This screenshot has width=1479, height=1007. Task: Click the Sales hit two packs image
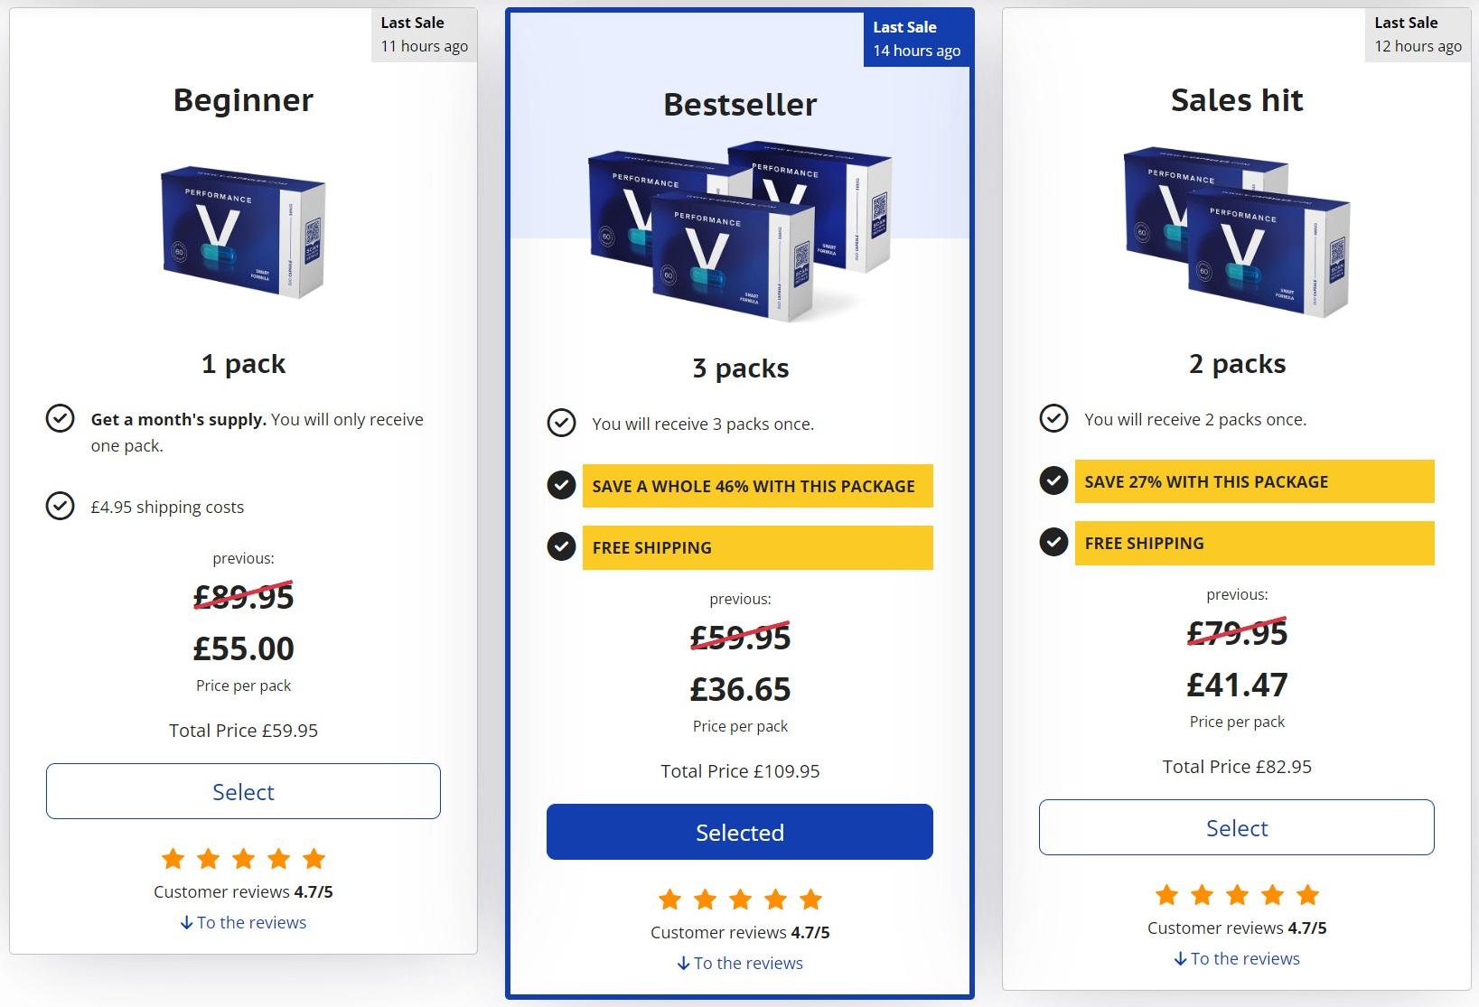tap(1237, 232)
